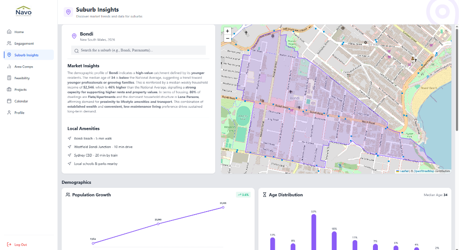
Task: Click 'Local schools & parks nearby' text
Action: pyautogui.click(x=96, y=164)
